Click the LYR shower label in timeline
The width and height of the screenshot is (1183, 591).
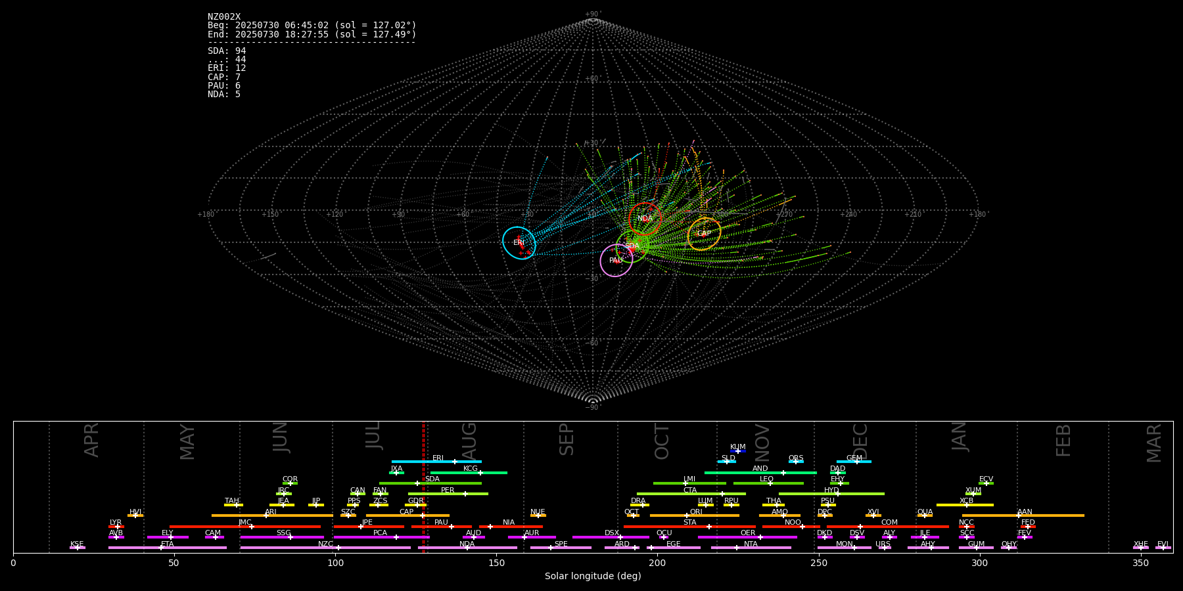[116, 523]
